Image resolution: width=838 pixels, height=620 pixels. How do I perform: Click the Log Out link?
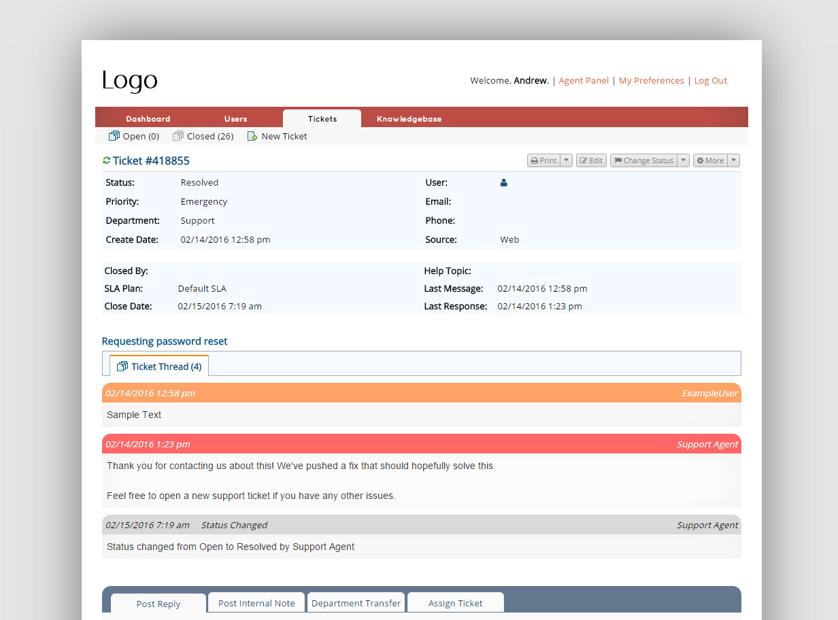point(711,80)
